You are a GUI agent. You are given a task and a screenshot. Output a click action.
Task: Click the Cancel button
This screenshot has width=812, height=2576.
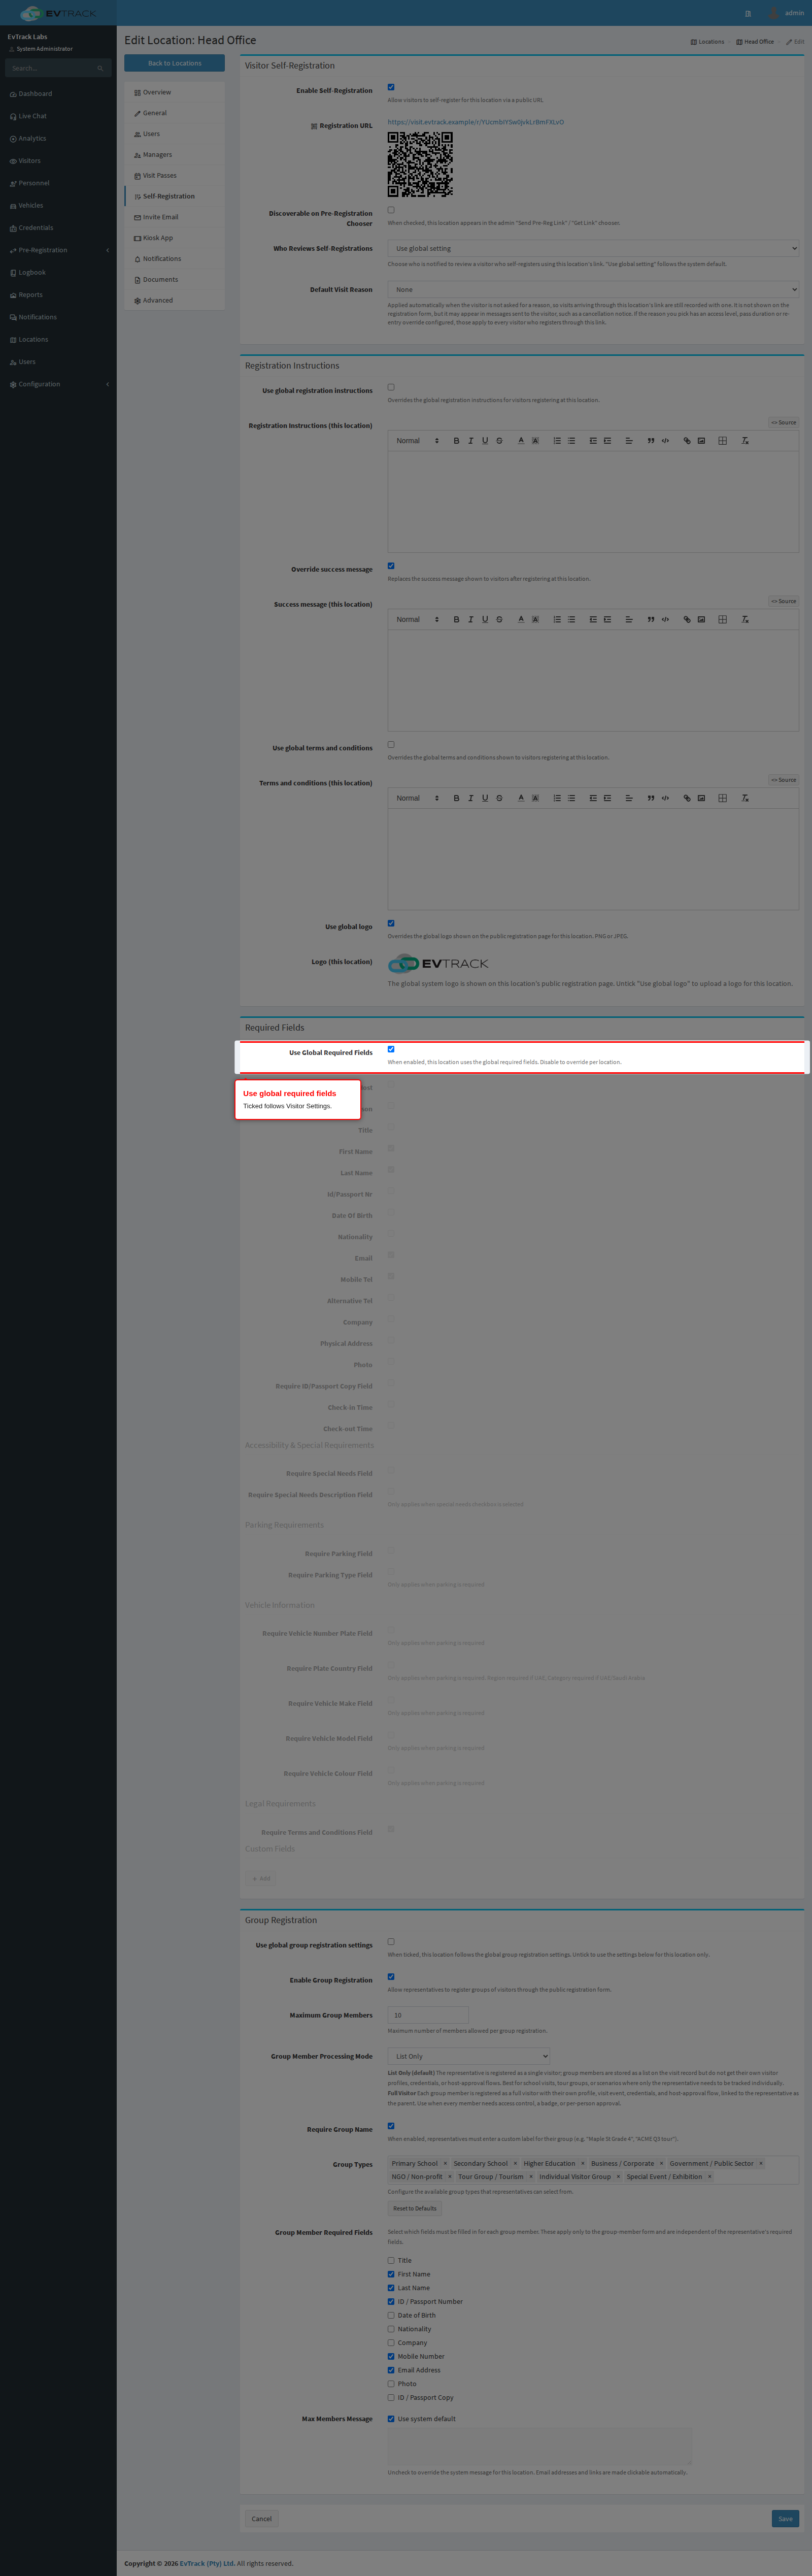click(x=262, y=2519)
